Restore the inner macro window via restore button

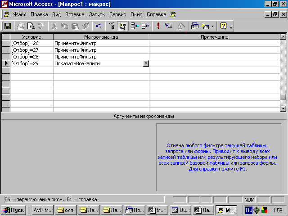275,14
